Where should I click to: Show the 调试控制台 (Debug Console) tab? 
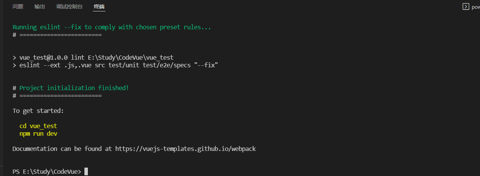tap(69, 6)
